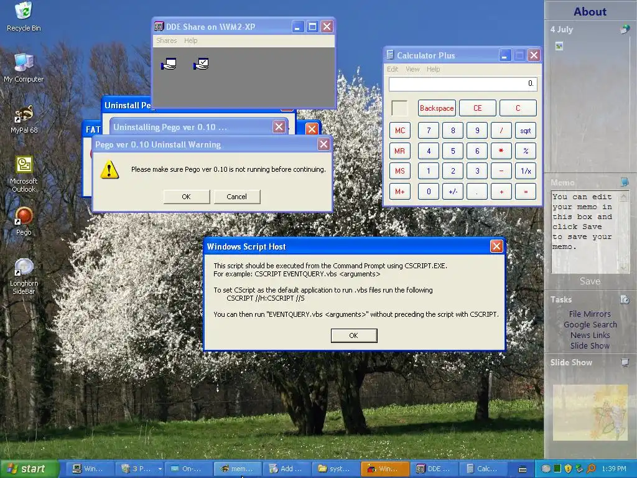The width and height of the screenshot is (637, 478).
Task: Select the Pego desktop shortcut
Action: (x=24, y=222)
